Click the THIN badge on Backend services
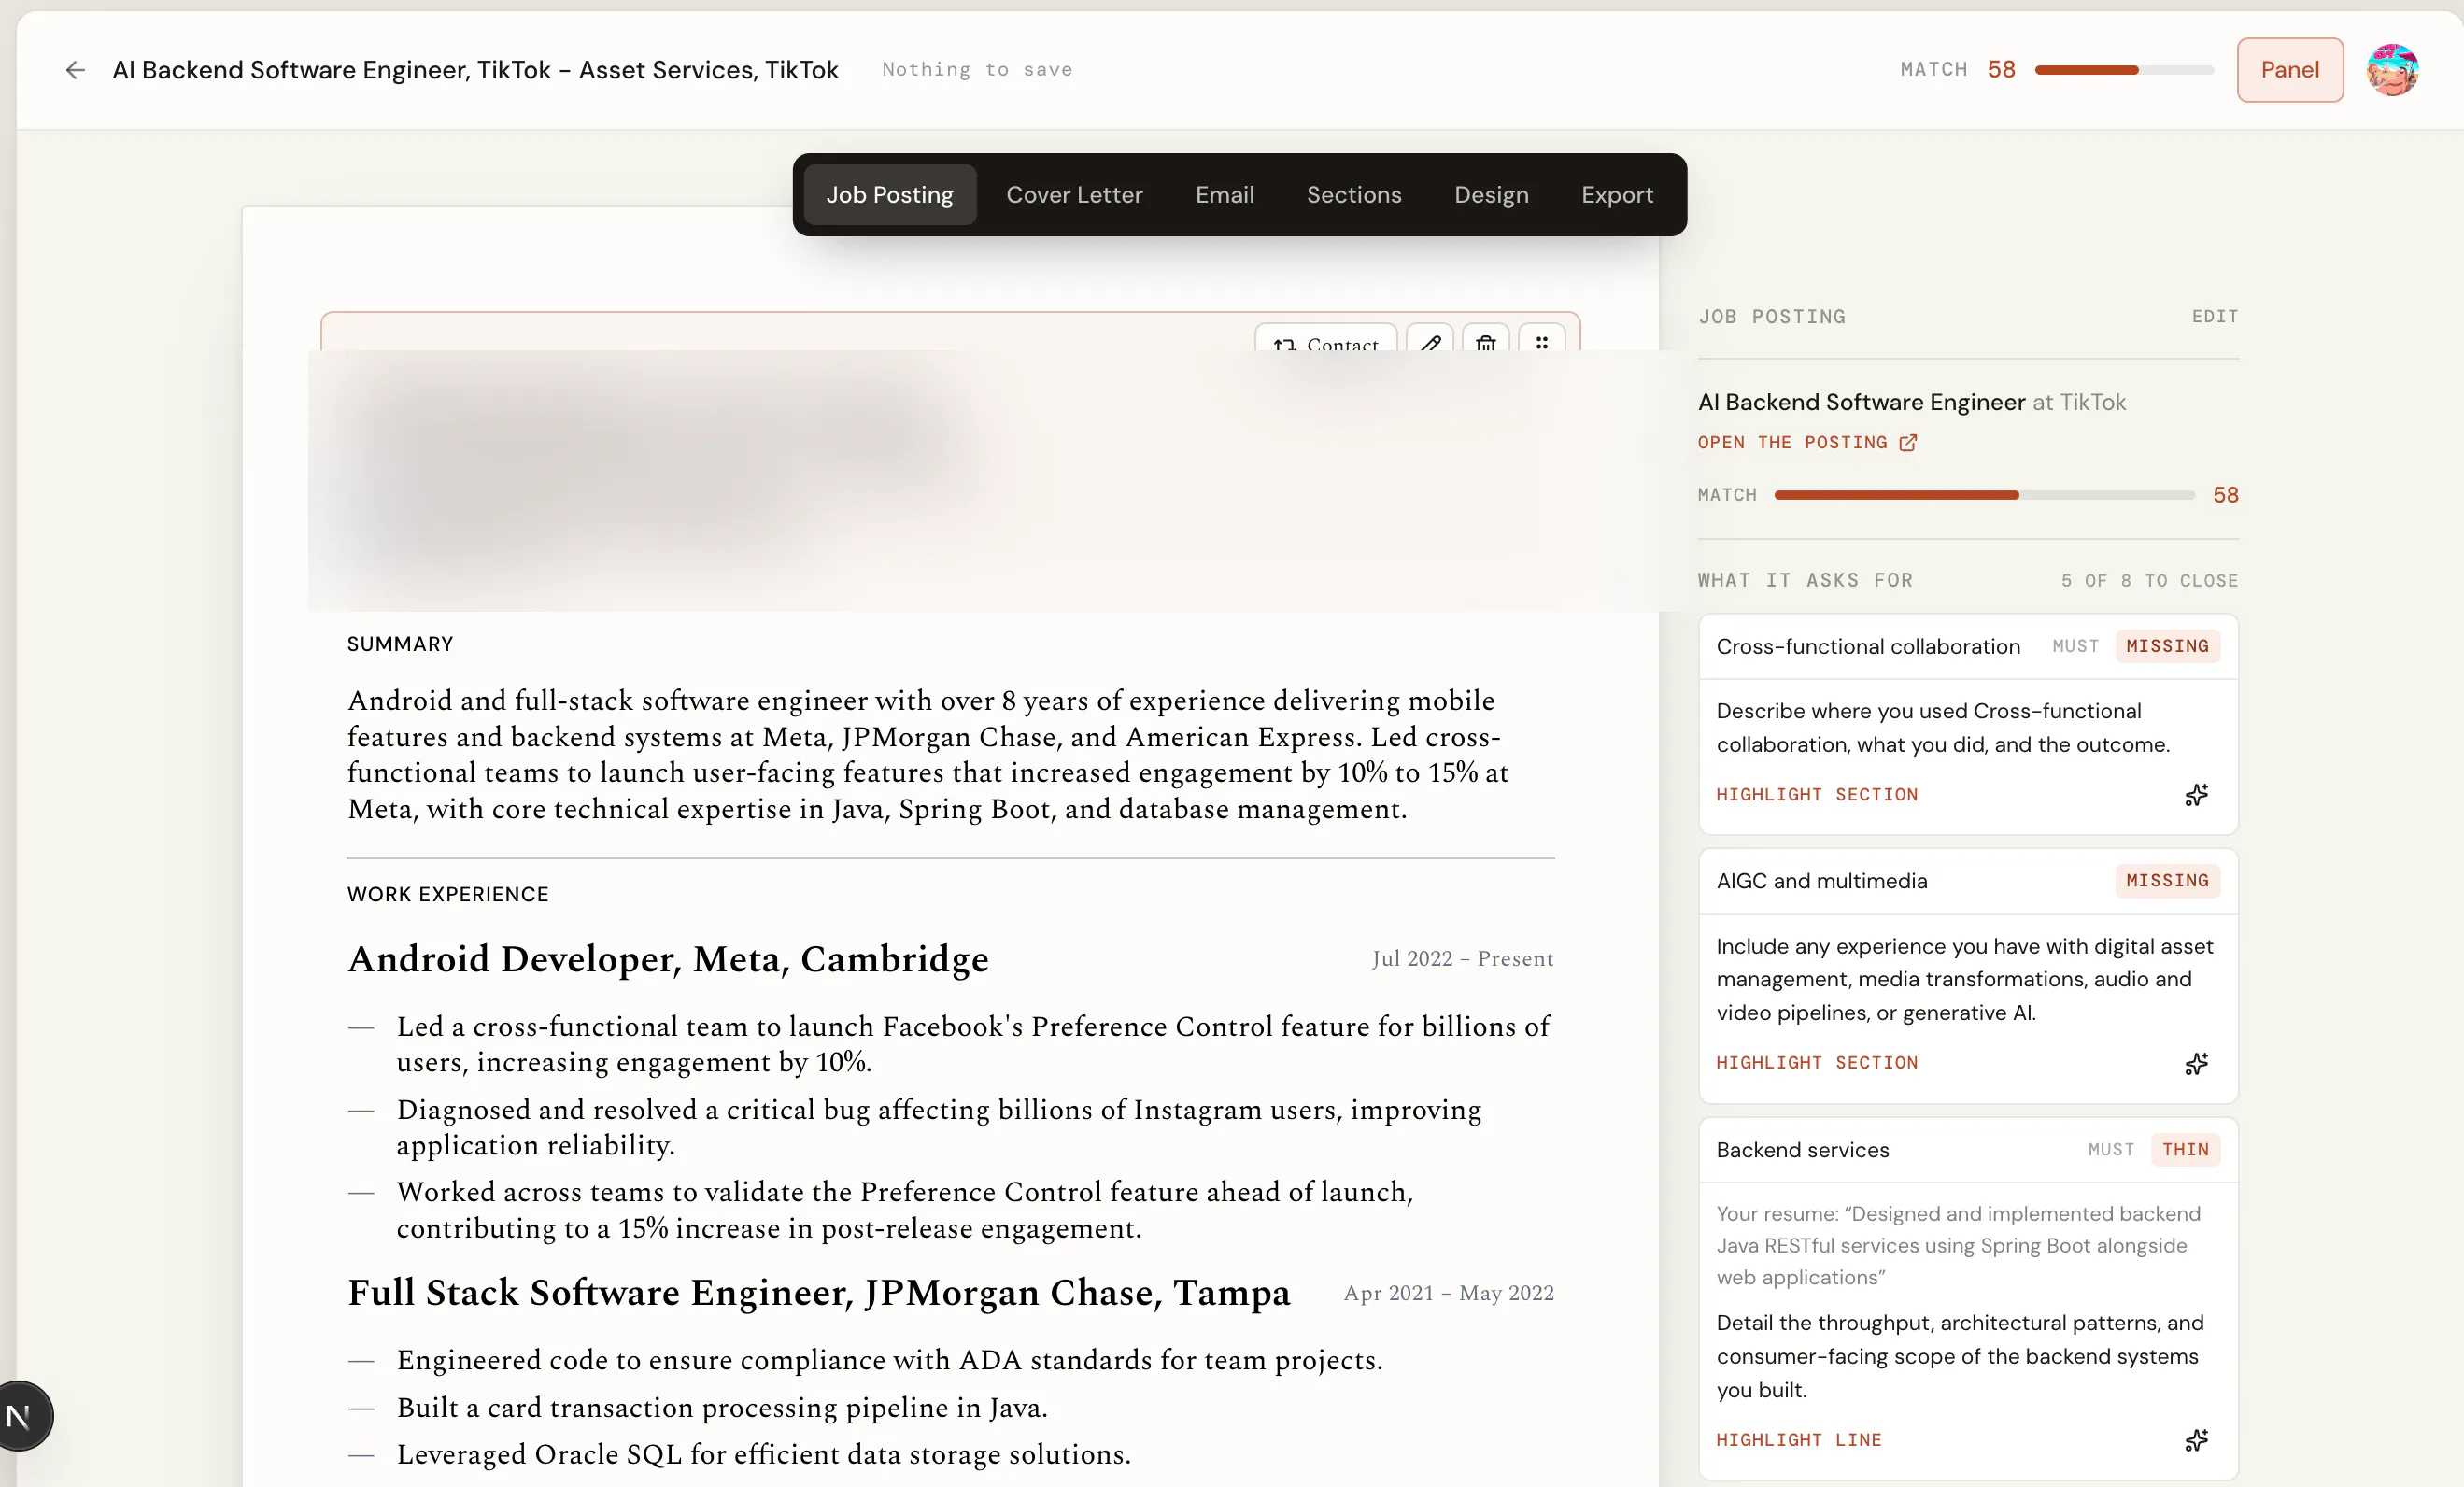Viewport: 2464px width, 1487px height. pyautogui.click(x=2185, y=1150)
